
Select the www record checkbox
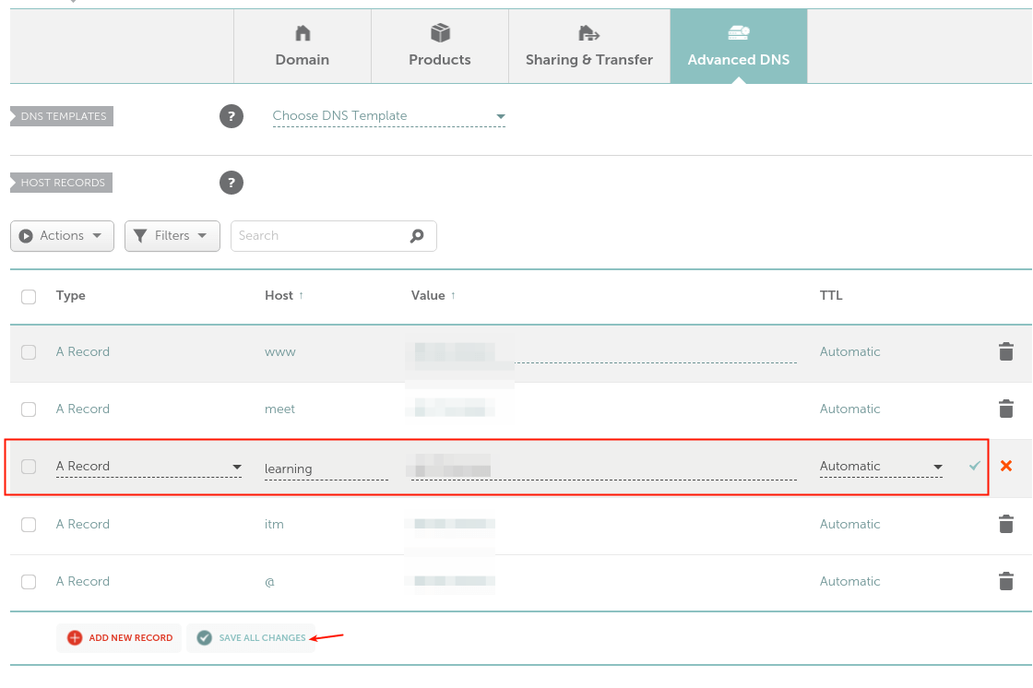coord(29,351)
